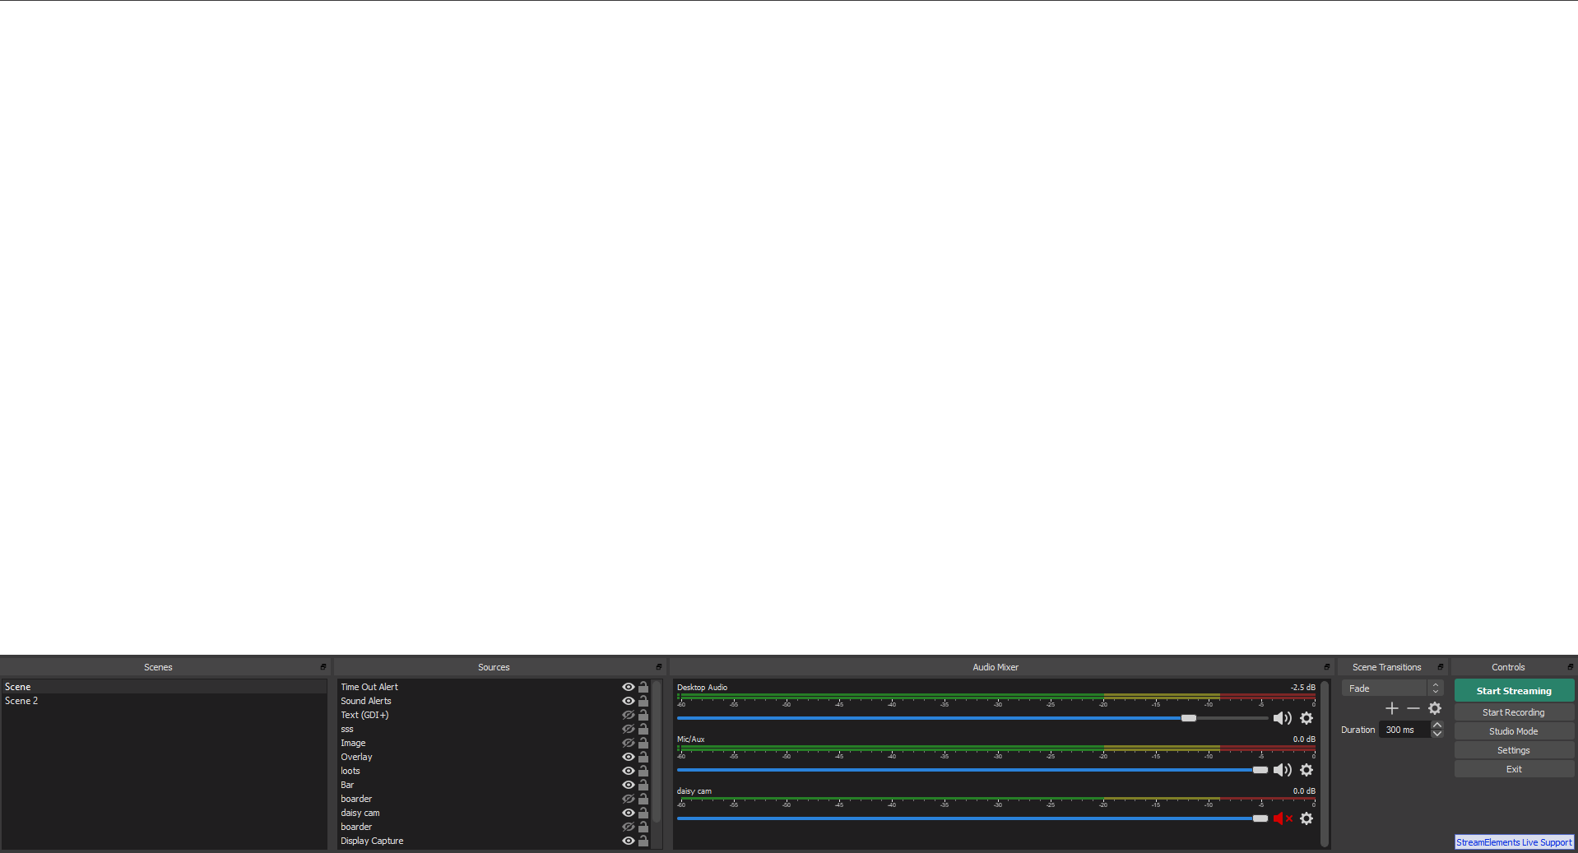Pop out the Sources dock
The height and width of the screenshot is (853, 1578).
click(659, 667)
